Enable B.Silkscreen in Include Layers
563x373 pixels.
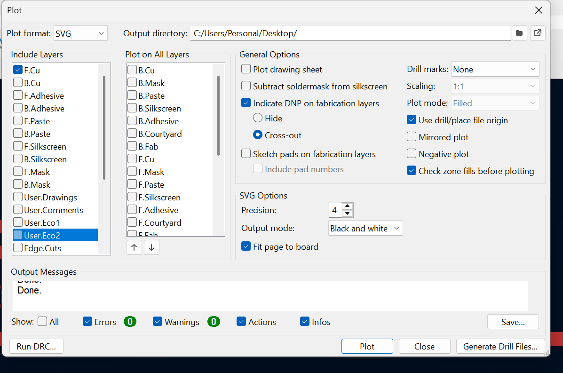pyautogui.click(x=18, y=159)
